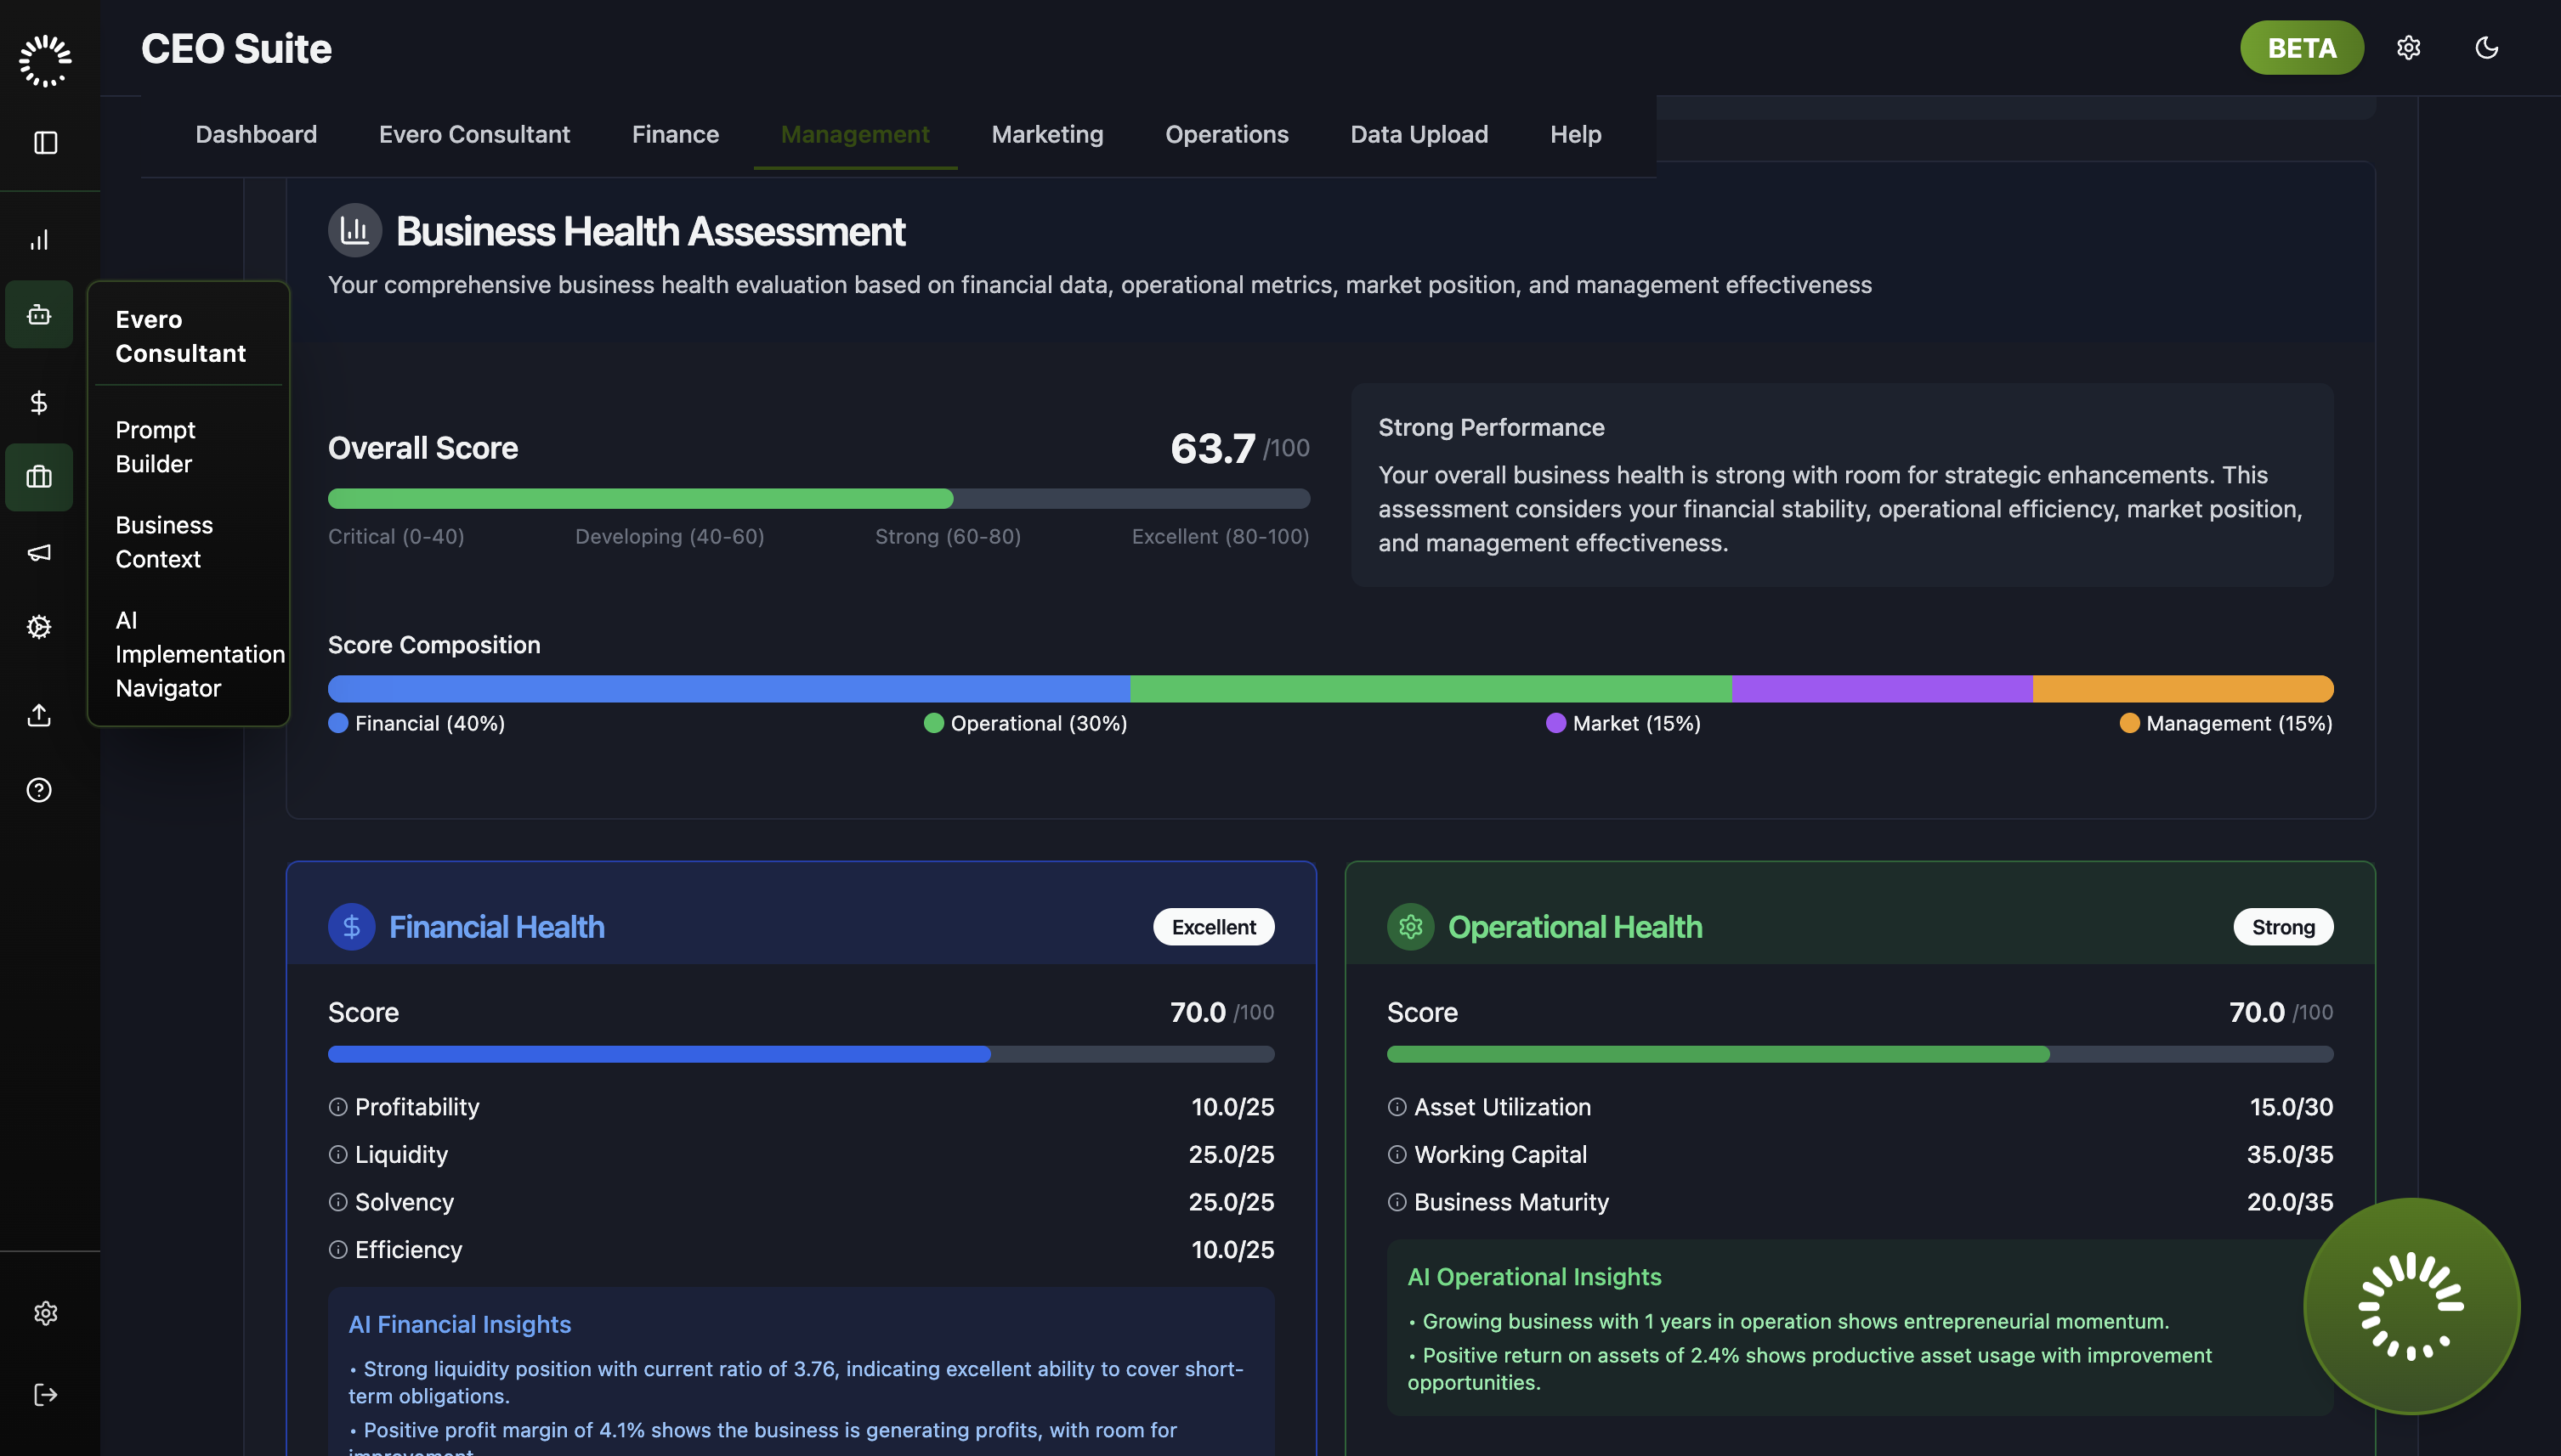Open the megaphone Marketing sidebar icon

[x=39, y=552]
